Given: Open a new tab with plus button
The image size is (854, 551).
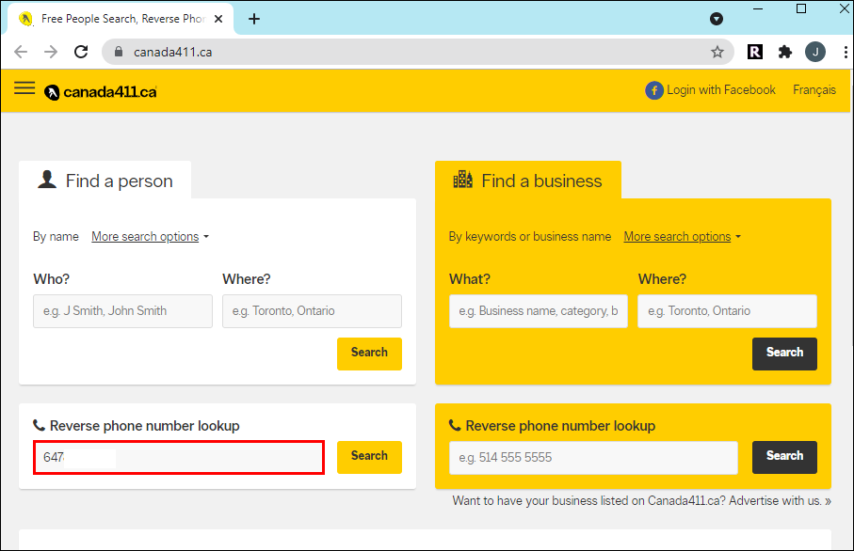Looking at the screenshot, I should click(254, 19).
